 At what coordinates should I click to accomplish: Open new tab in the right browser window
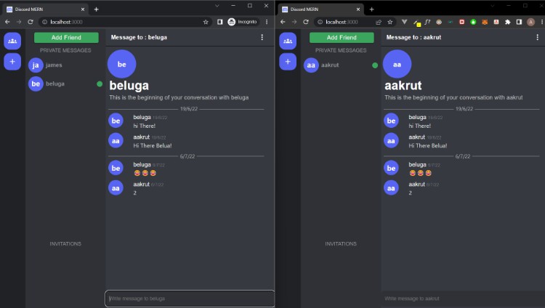coord(371,9)
